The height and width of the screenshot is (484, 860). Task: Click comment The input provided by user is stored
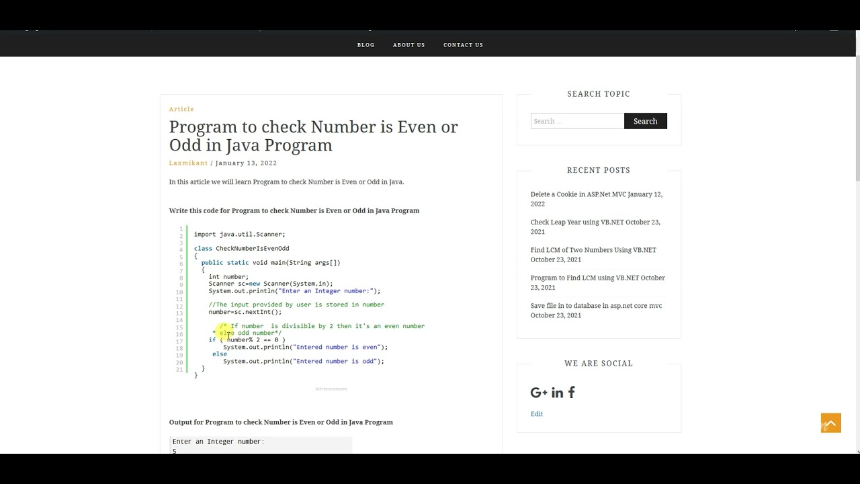point(296,305)
